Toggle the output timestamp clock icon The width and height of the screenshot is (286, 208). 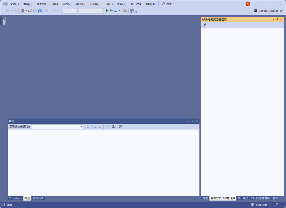tap(120, 127)
